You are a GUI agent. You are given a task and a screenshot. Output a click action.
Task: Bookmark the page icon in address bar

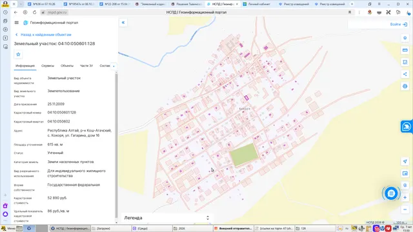pyautogui.click(x=350, y=12)
